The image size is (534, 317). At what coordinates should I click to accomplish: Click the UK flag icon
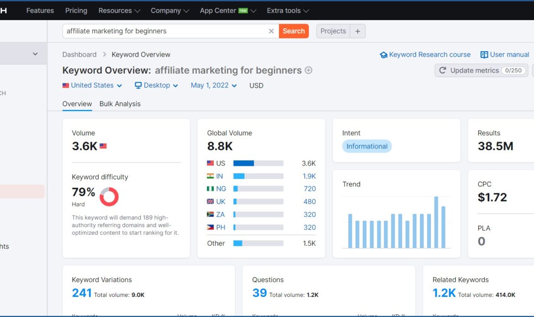pyautogui.click(x=210, y=202)
